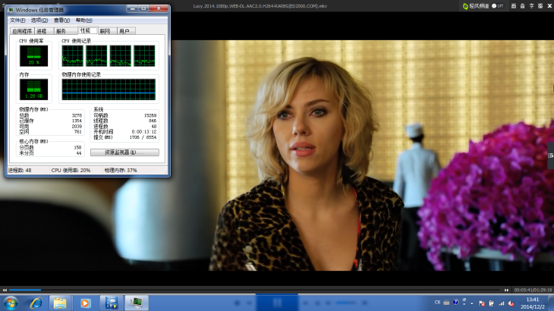Open Internet Explorer from the taskbar
The height and width of the screenshot is (311, 554).
35,303
